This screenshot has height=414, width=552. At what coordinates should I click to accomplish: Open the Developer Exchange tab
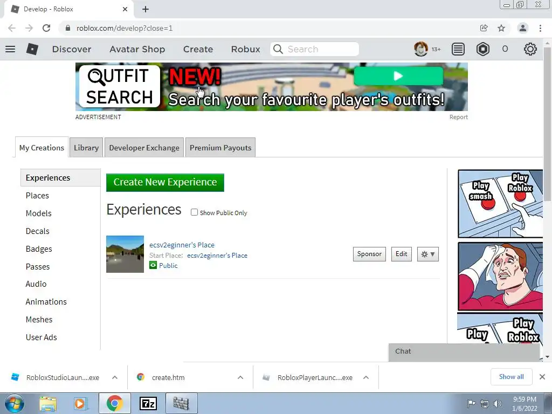tap(144, 148)
